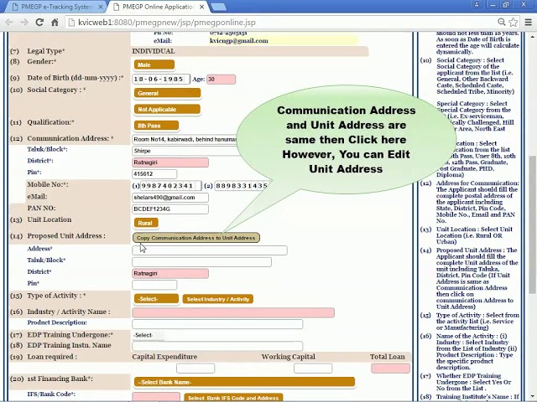
Task: Click the Loan required label
Action: tap(52, 357)
